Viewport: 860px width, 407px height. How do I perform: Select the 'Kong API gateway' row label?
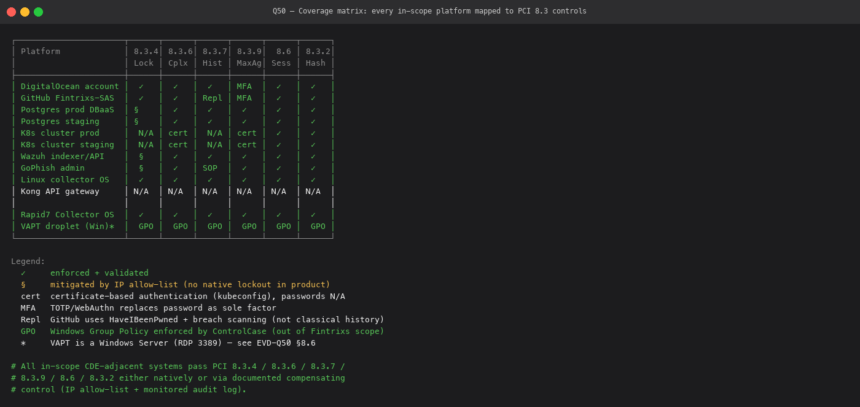coord(60,192)
